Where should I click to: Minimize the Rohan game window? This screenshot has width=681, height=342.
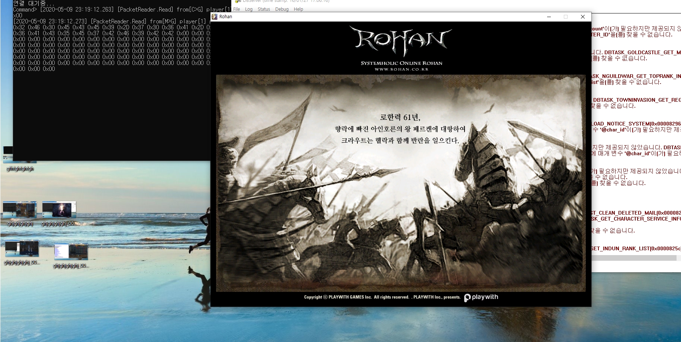pos(549,17)
